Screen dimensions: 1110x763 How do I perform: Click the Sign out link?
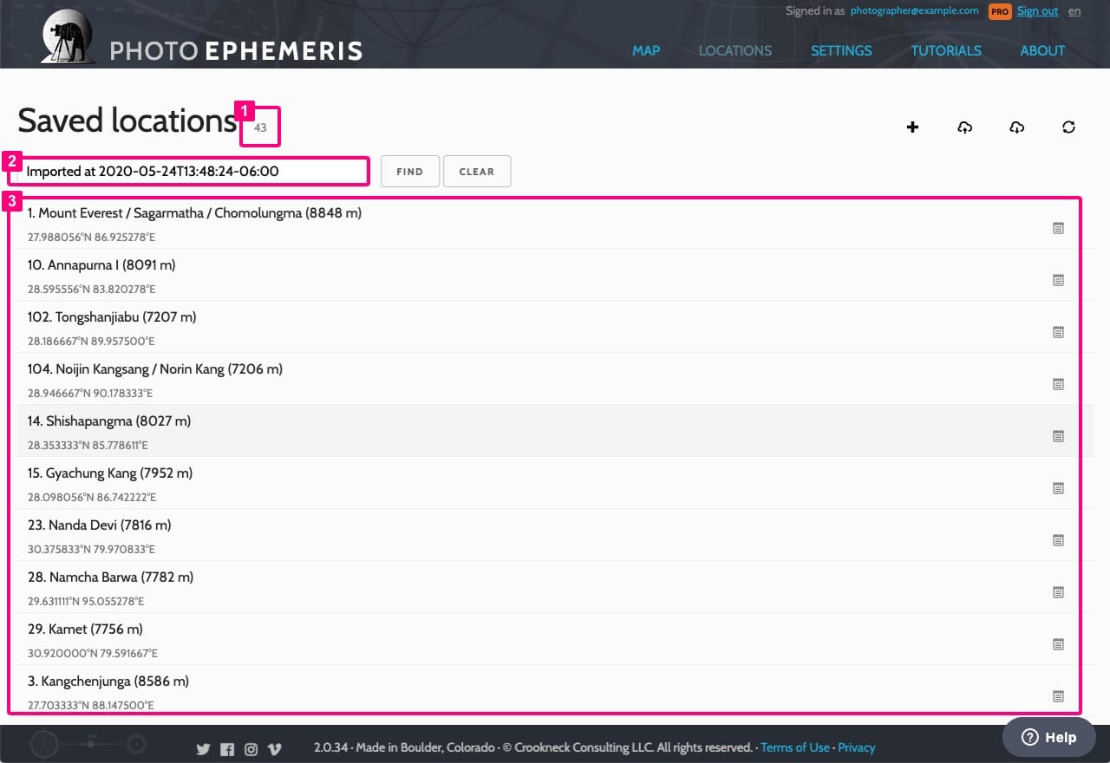pyautogui.click(x=1037, y=11)
